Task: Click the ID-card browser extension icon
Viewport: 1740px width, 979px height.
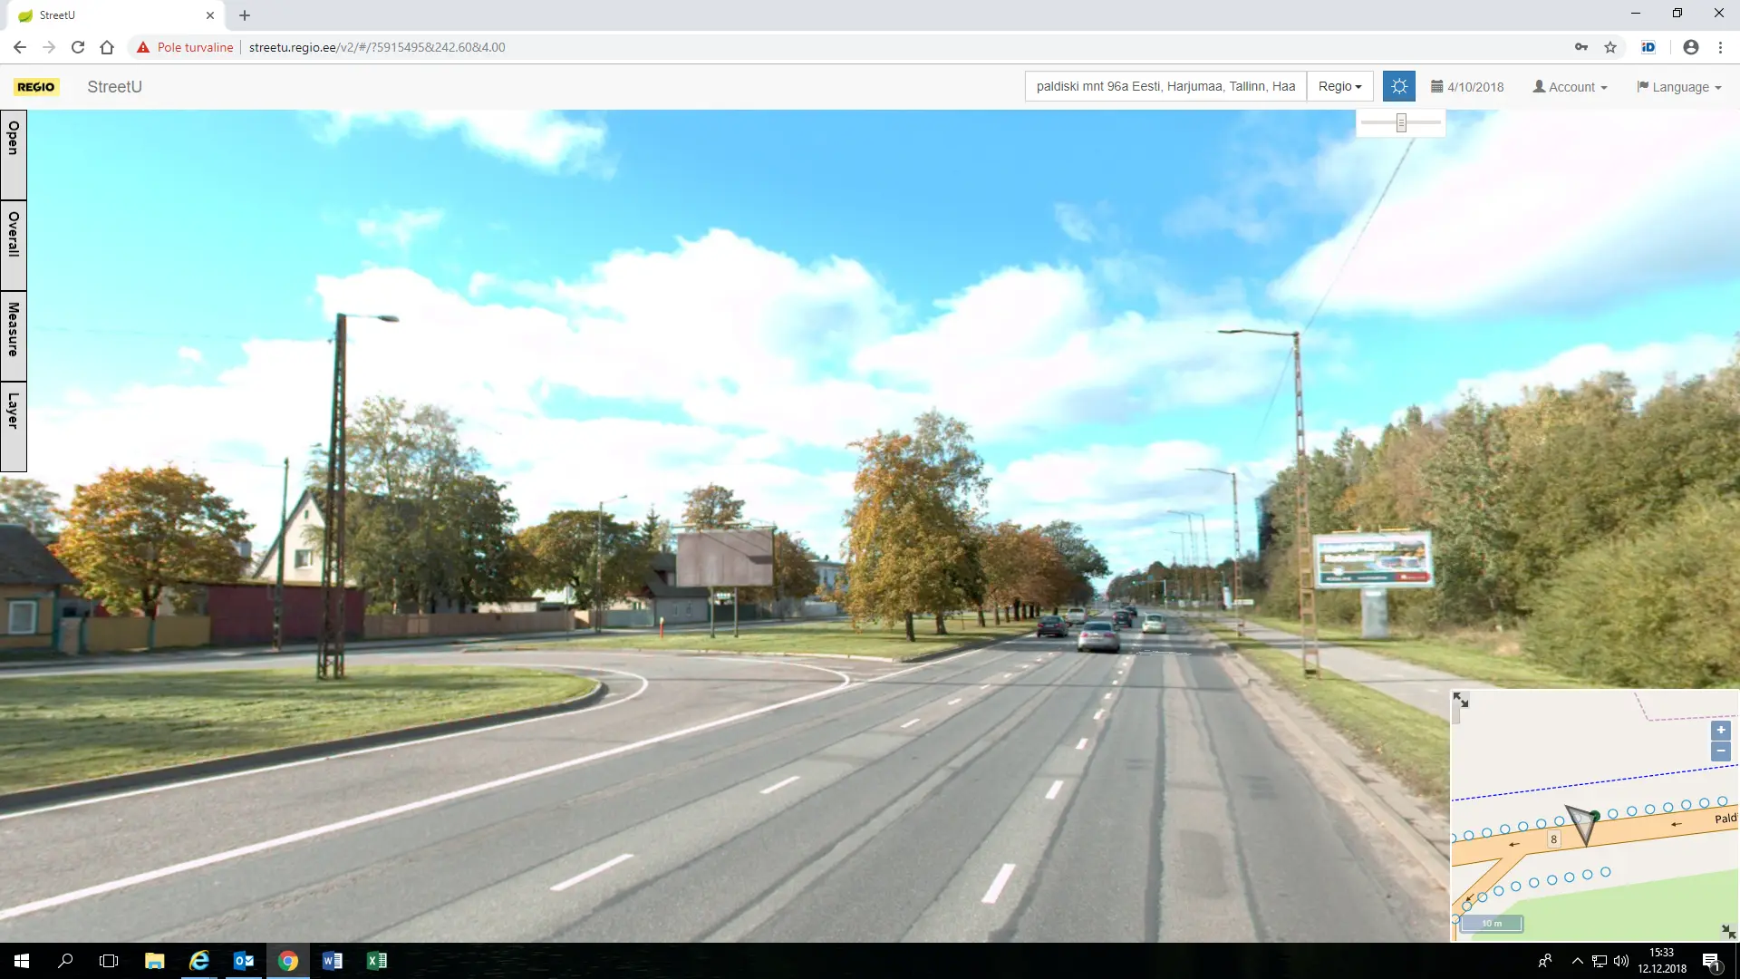Action: 1648,47
